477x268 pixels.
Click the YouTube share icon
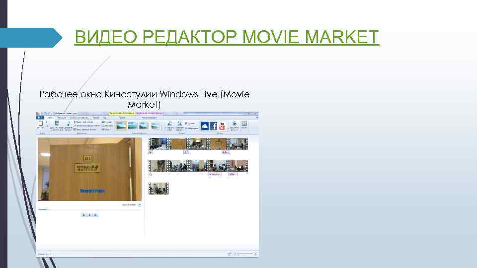(x=223, y=126)
